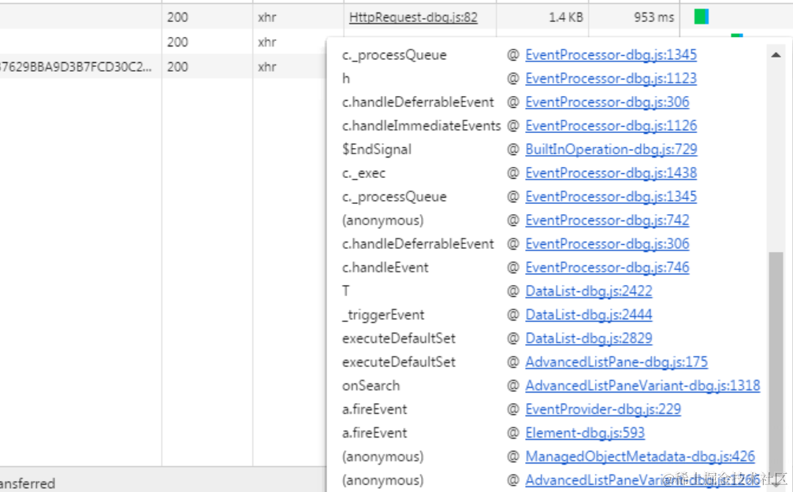The image size is (793, 492).
Task: Open the EventProcessor-dbg.js:1126 source link
Action: coord(611,125)
